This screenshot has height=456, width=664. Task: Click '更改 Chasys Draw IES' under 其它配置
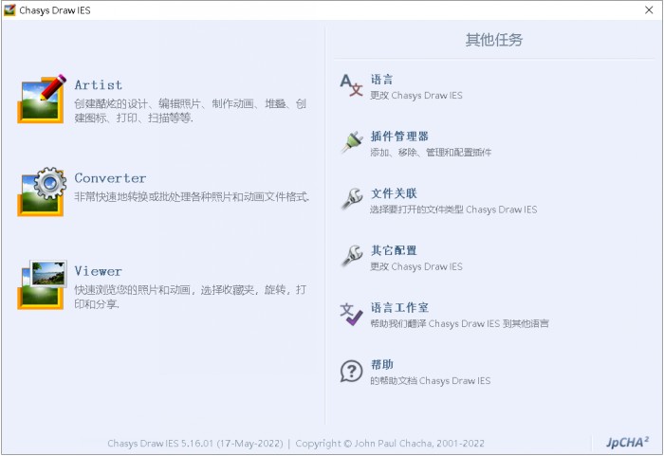coord(416,266)
